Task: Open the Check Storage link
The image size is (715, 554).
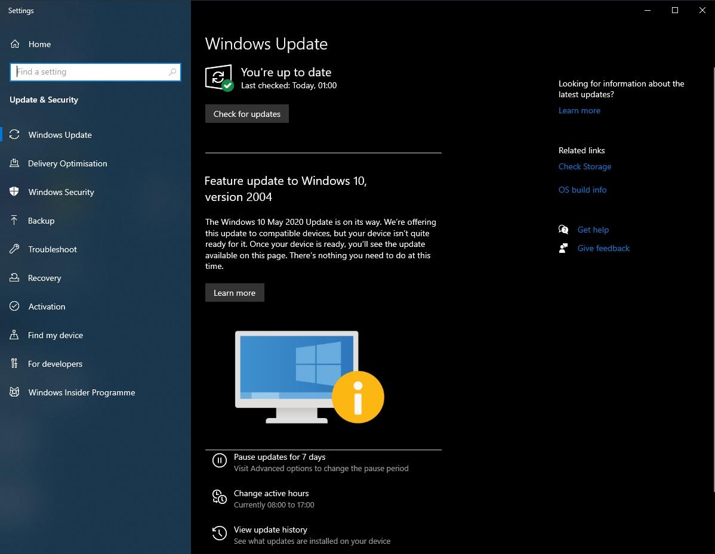Action: click(584, 167)
